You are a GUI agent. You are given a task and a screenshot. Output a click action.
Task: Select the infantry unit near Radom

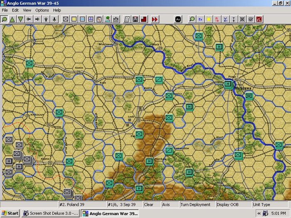(238, 155)
